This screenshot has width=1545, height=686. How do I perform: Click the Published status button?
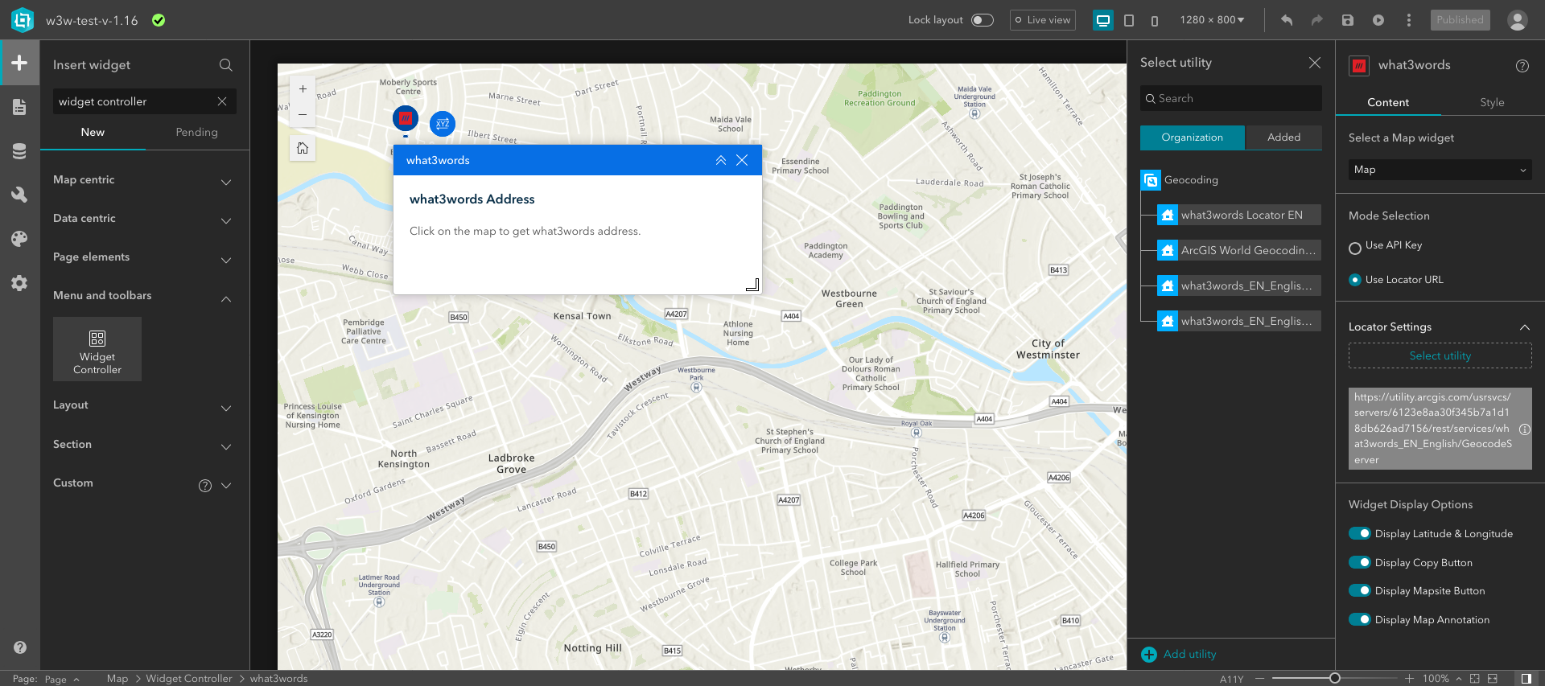coord(1460,20)
